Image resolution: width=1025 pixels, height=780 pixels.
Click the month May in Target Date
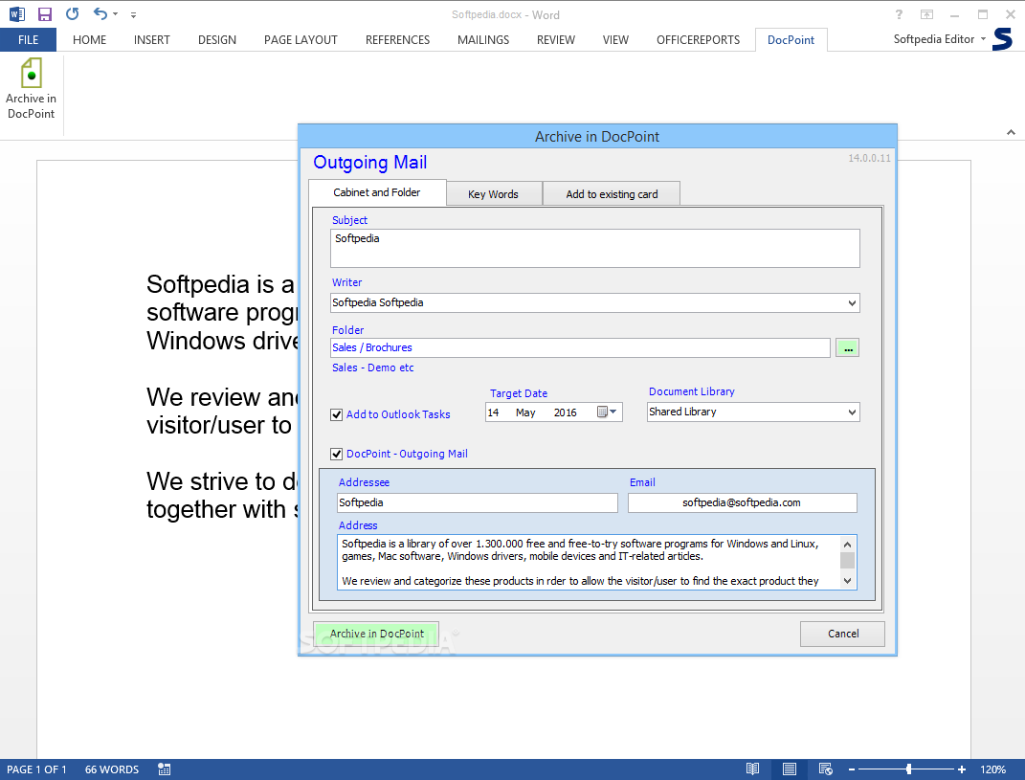pyautogui.click(x=525, y=412)
